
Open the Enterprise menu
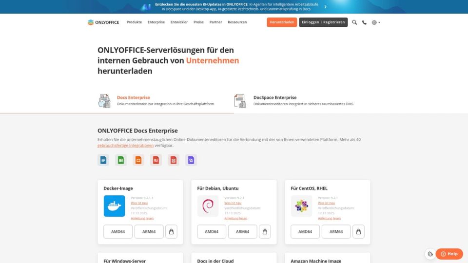[x=156, y=22]
